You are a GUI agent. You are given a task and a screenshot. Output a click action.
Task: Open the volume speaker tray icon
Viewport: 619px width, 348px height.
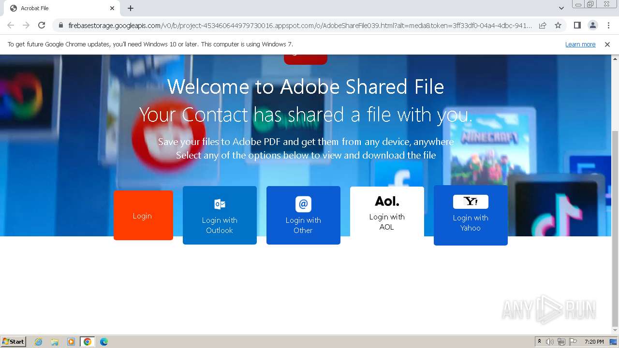click(x=550, y=342)
